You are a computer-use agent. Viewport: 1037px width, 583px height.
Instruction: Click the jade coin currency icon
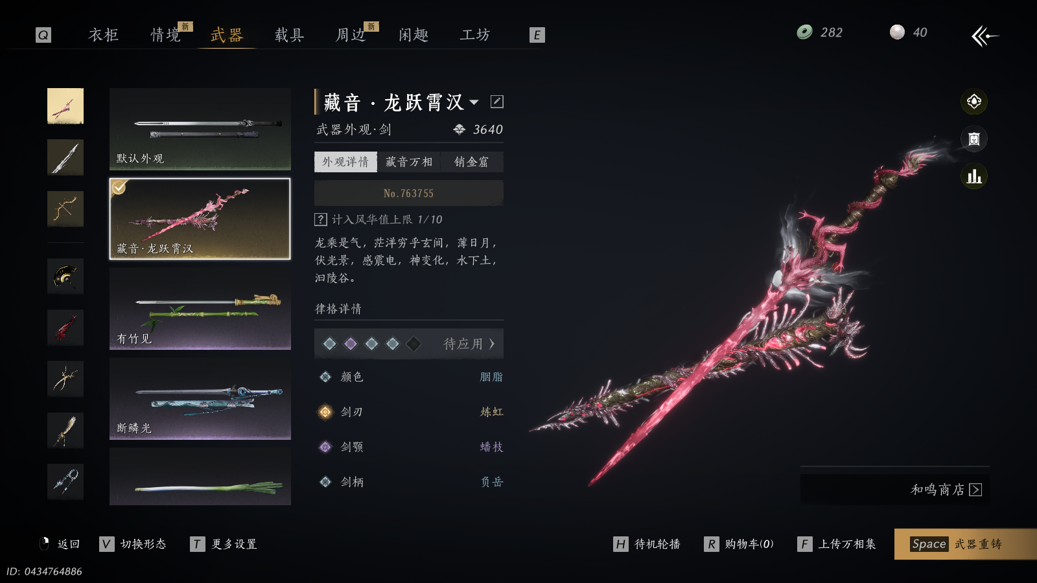[x=804, y=32]
